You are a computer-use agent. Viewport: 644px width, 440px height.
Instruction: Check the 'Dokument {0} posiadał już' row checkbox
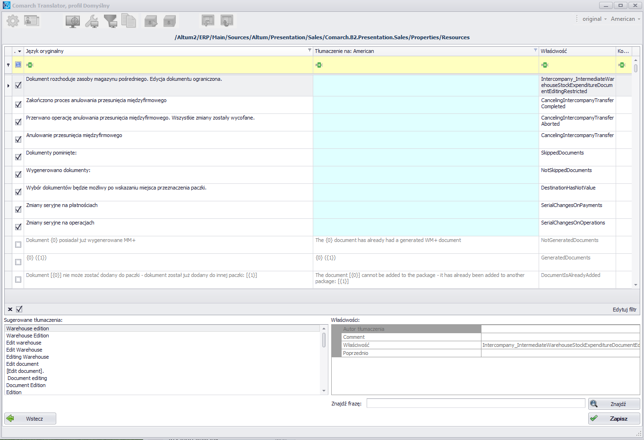(18, 244)
